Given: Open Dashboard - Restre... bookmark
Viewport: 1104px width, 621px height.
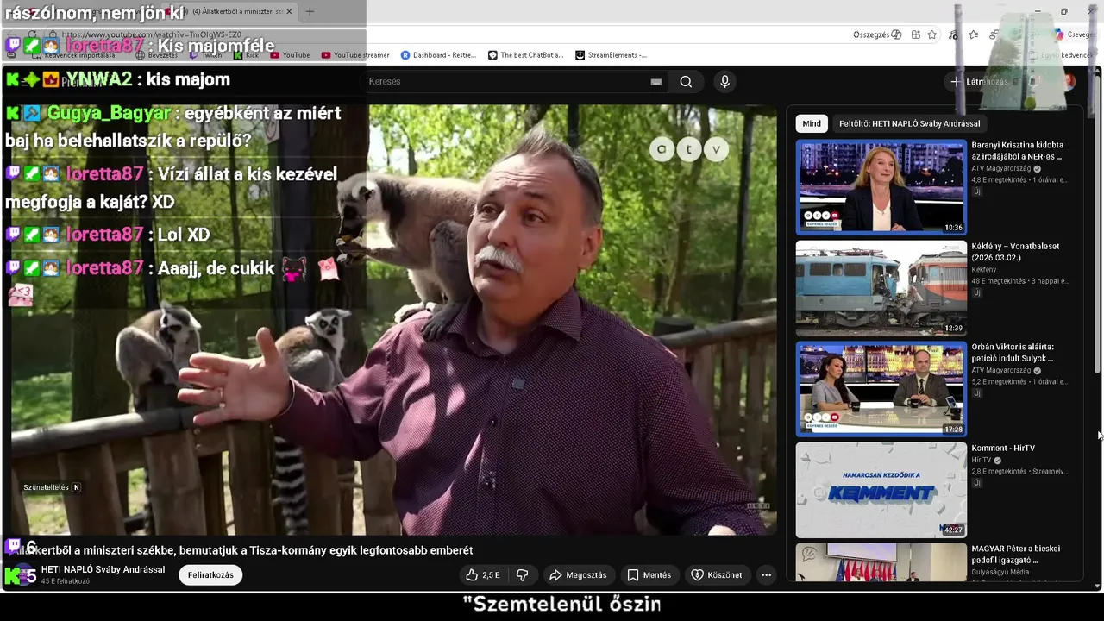Looking at the screenshot, I should tap(438, 55).
